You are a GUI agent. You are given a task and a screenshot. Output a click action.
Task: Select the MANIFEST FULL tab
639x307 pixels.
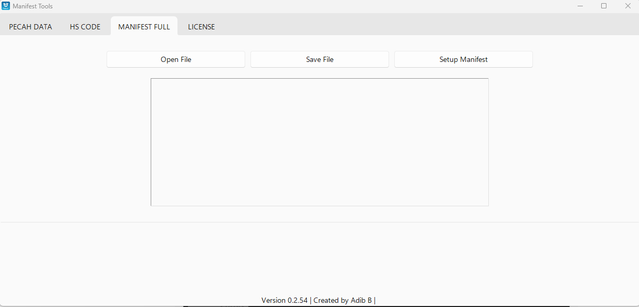pos(144,27)
